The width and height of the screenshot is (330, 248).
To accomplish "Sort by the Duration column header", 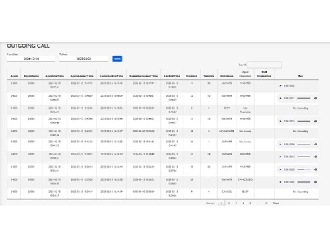I will (191, 76).
